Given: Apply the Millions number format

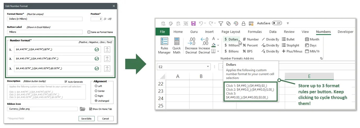Looking at the screenshot, I should coord(232,45).
